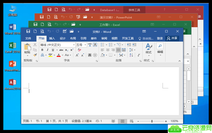The height and width of the screenshot is (133, 212).
Task: Click Open folder icon in Word toolbar
Action: [x=71, y=31]
